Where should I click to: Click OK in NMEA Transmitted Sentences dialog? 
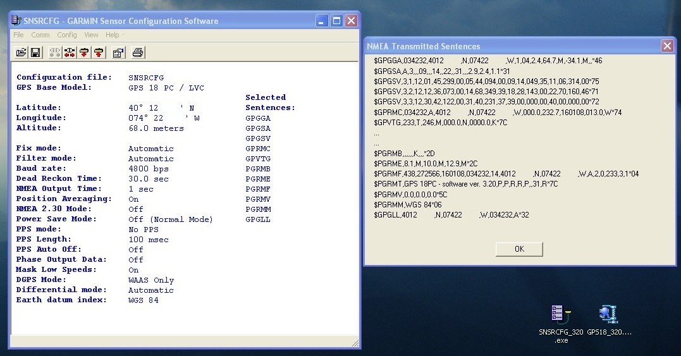(519, 249)
